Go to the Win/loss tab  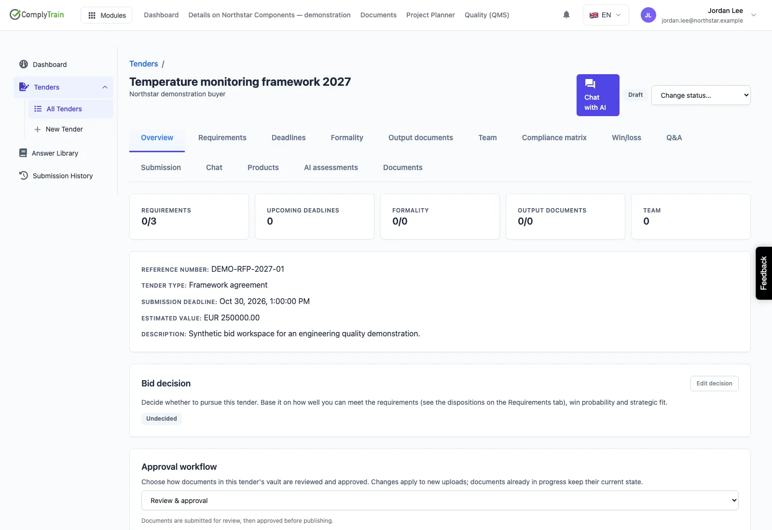pos(626,138)
